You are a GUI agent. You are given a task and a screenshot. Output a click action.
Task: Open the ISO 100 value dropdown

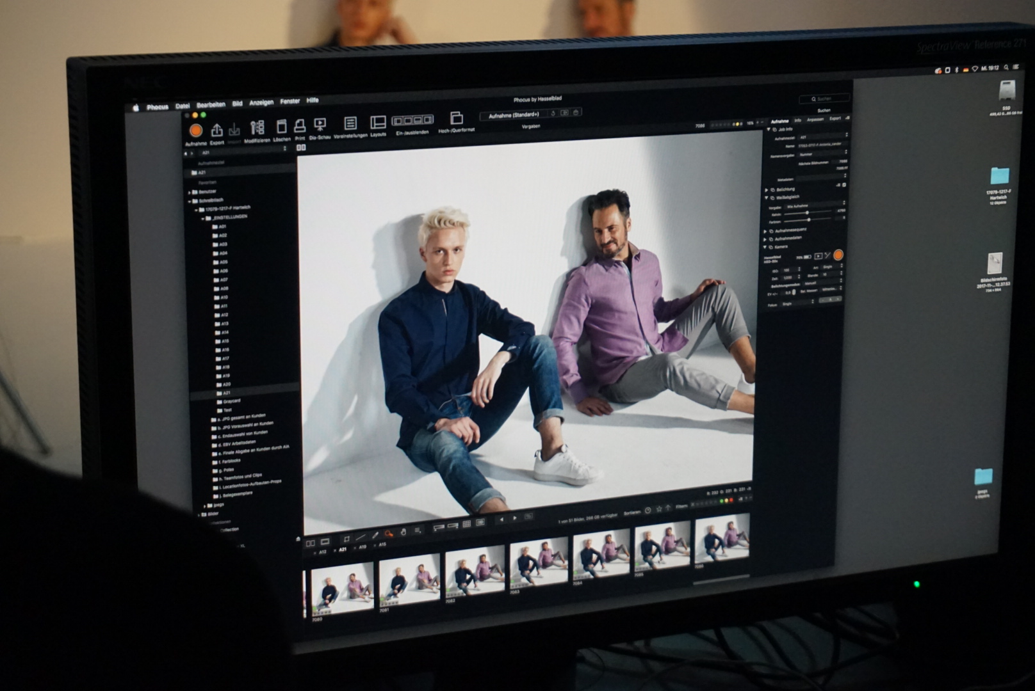[790, 270]
